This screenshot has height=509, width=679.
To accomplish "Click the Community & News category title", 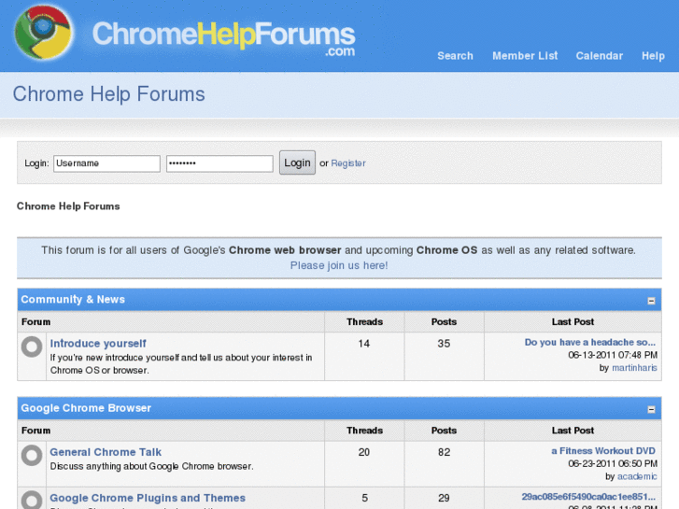I will (x=73, y=300).
